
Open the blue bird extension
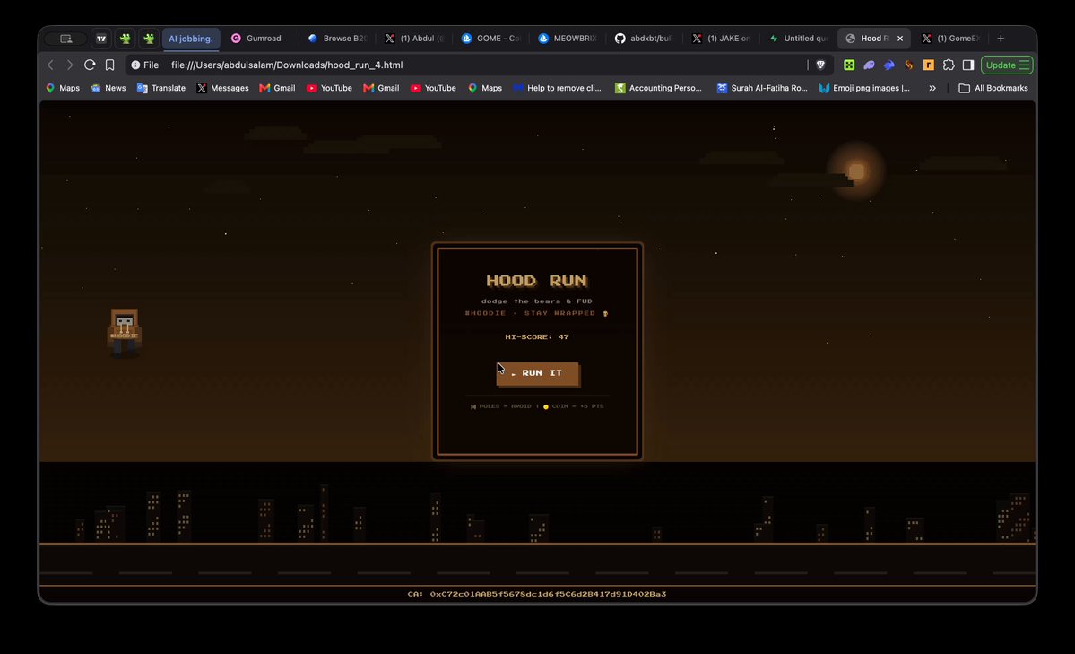click(x=889, y=65)
